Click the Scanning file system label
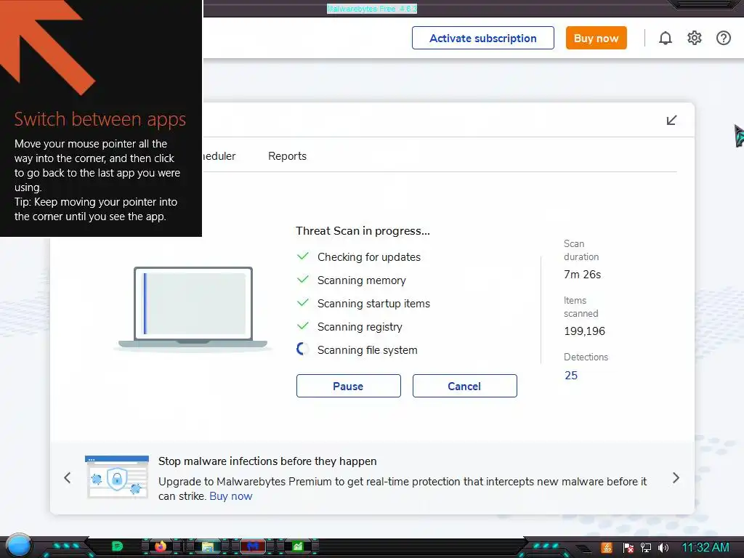Image resolution: width=744 pixels, height=558 pixels. 367,350
